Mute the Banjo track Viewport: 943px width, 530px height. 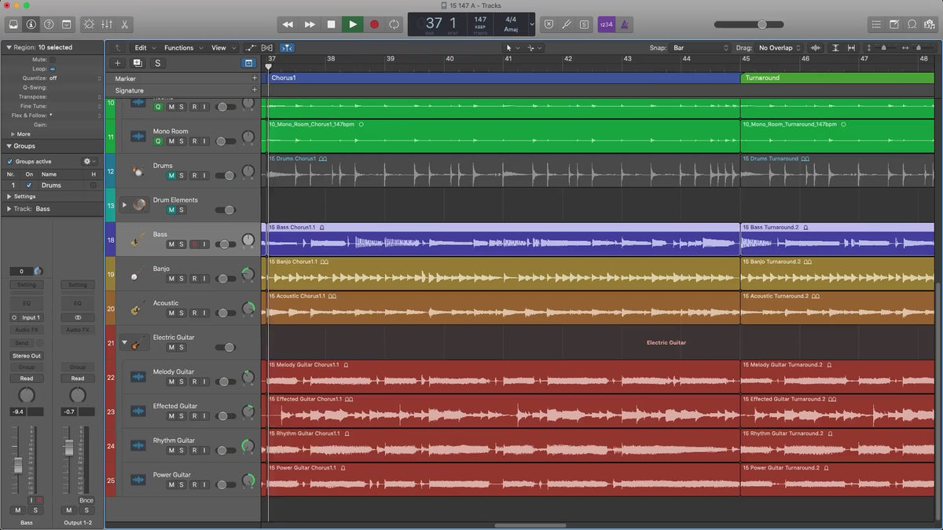pos(171,279)
